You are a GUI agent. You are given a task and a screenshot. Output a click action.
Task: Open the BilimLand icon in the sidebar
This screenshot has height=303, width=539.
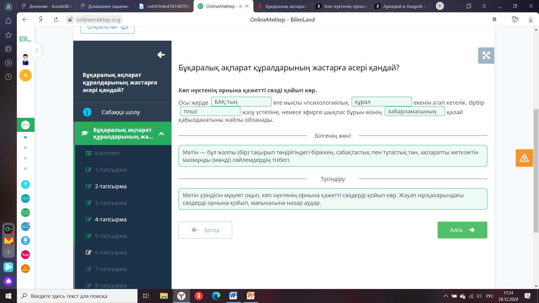[25, 213]
